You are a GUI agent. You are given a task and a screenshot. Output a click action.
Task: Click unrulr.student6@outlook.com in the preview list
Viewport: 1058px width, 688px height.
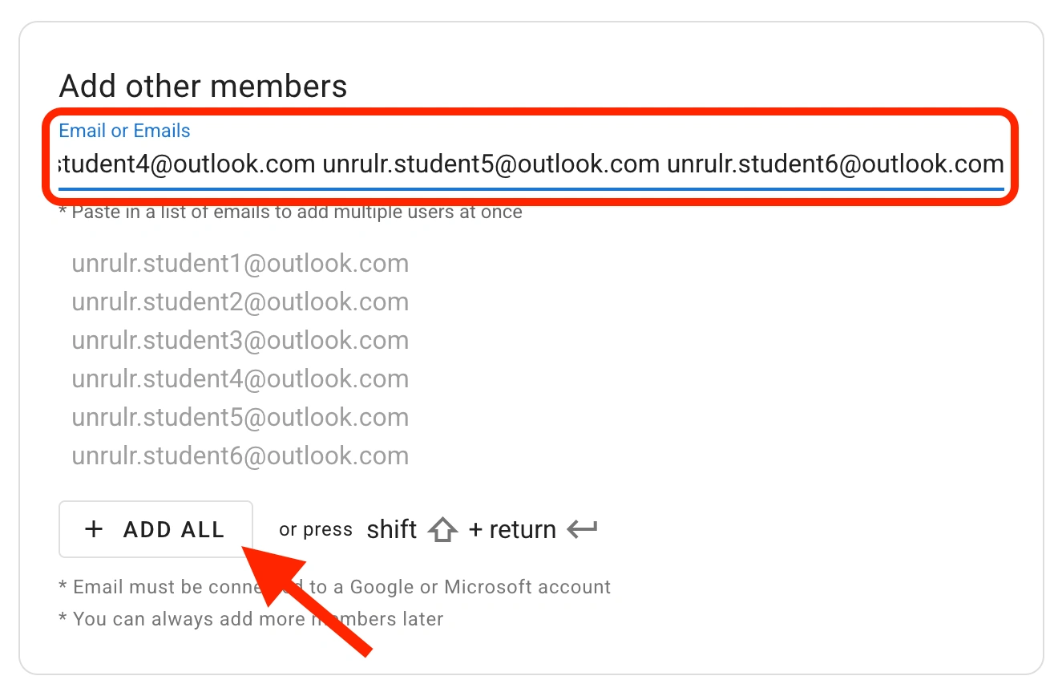pyautogui.click(x=240, y=456)
